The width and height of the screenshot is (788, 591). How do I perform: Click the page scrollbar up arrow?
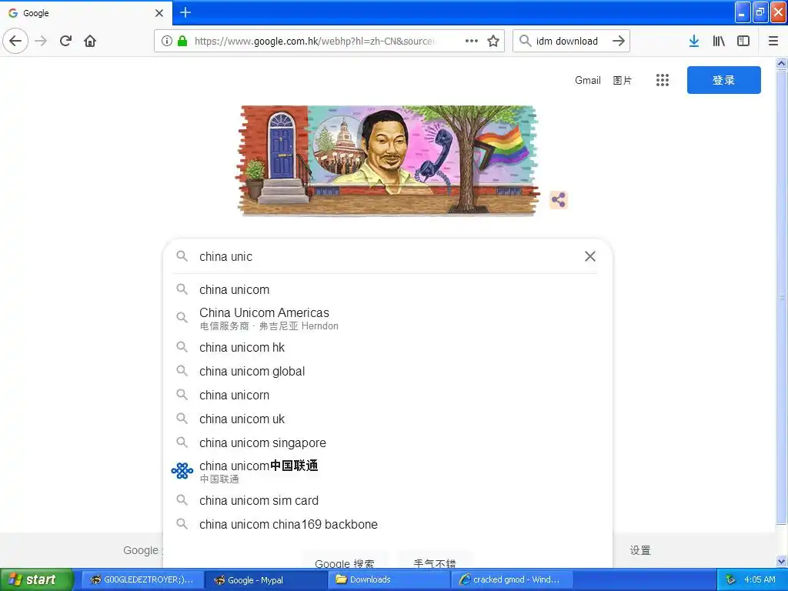pos(782,63)
